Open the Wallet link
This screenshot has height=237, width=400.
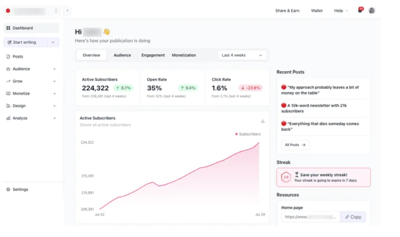[x=317, y=11]
